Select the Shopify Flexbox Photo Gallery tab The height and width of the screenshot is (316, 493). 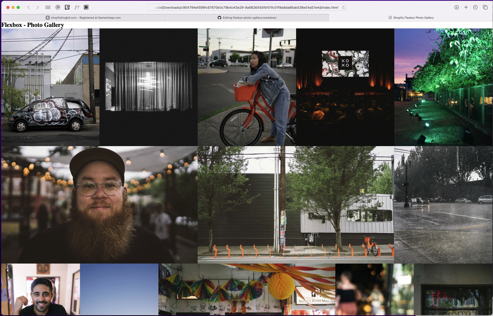[x=411, y=18]
